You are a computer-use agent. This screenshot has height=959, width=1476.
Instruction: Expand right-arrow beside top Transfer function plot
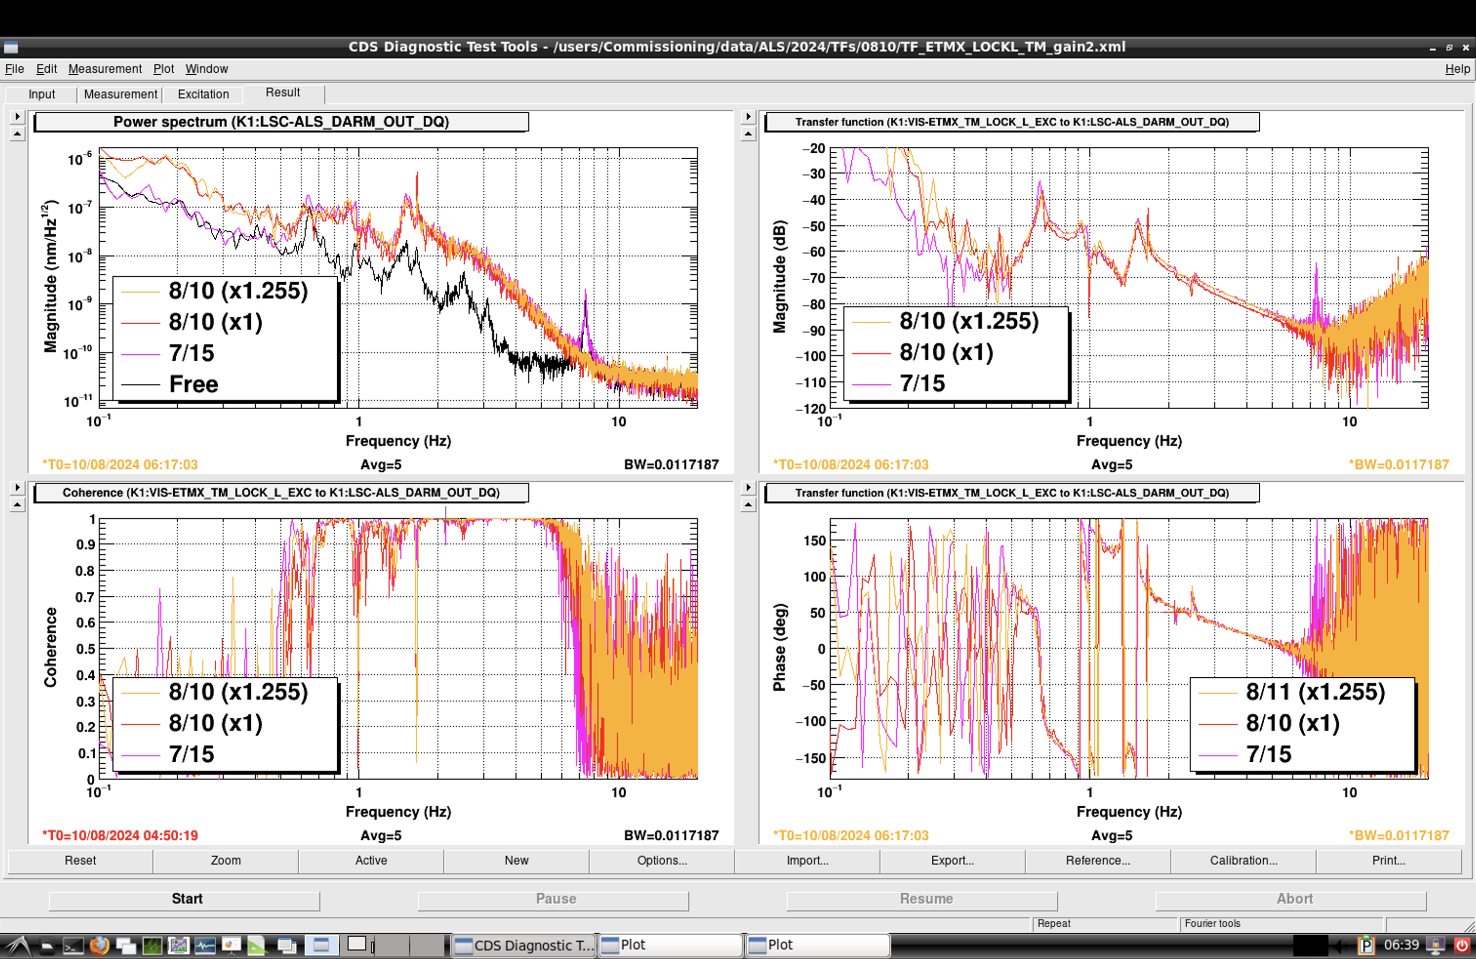click(x=749, y=116)
